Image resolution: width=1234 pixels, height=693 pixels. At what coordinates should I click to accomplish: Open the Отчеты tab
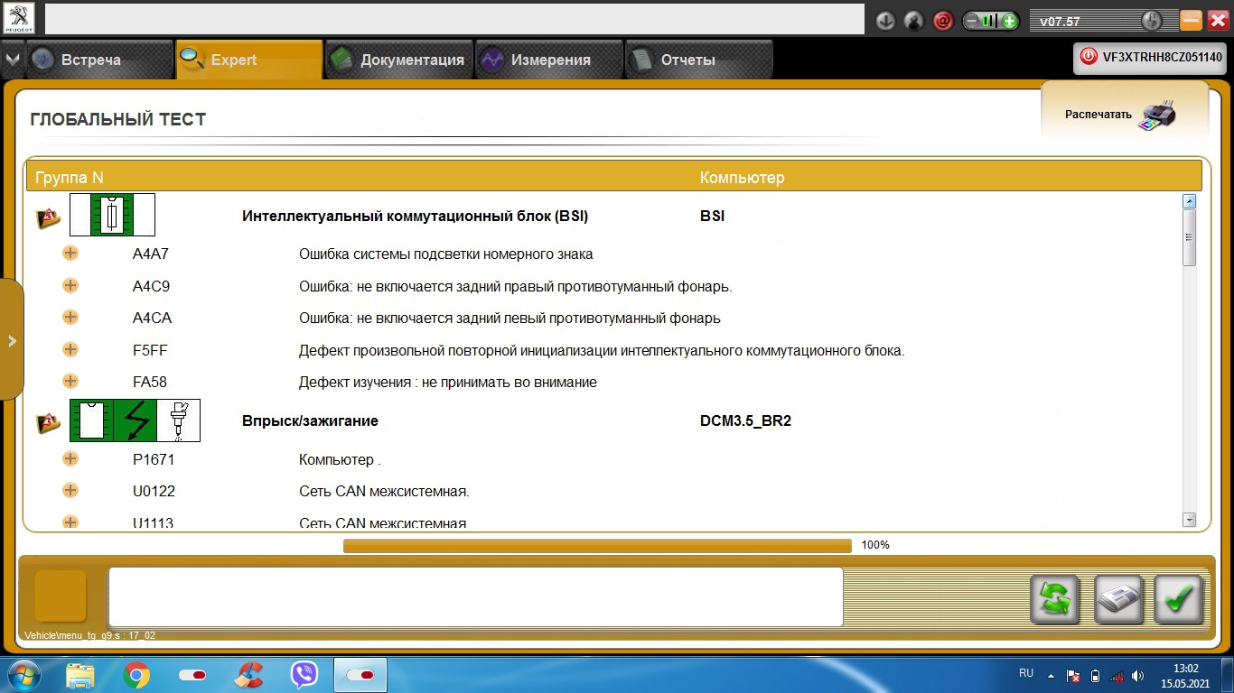[699, 60]
